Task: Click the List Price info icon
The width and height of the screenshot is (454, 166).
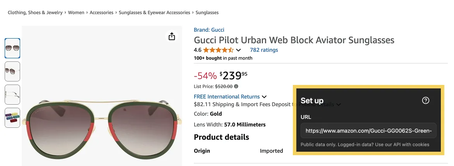Action: (236, 86)
